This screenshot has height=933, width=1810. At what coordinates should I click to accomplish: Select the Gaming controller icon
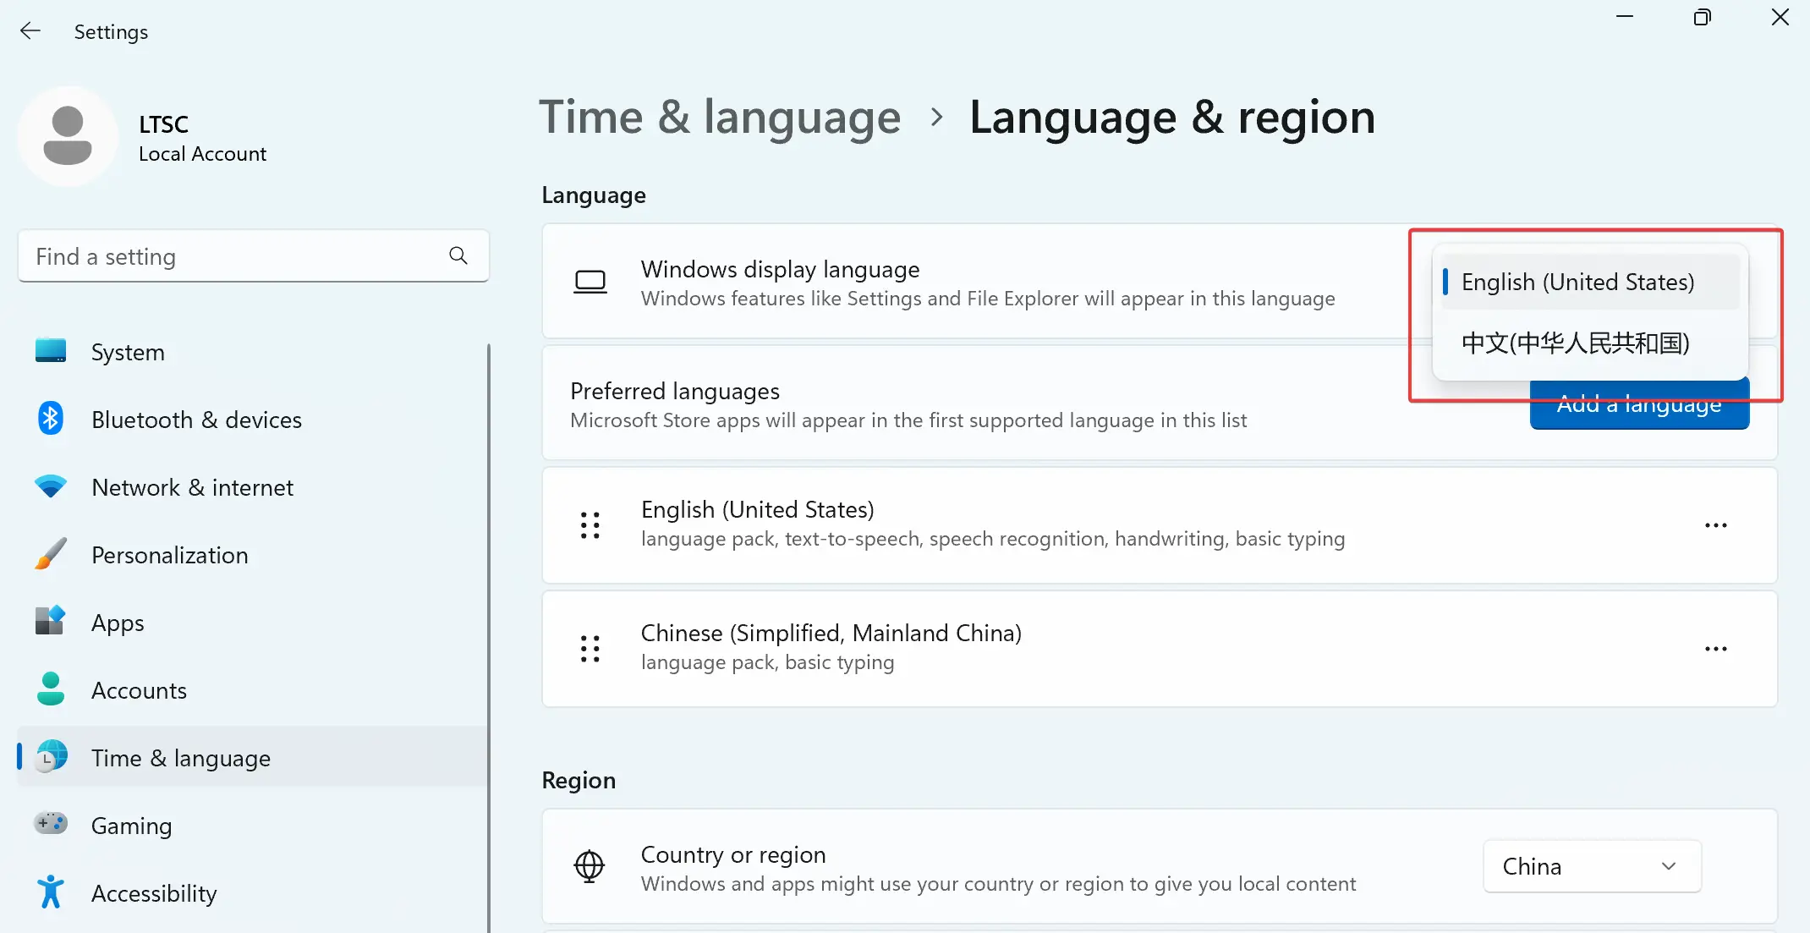point(51,824)
